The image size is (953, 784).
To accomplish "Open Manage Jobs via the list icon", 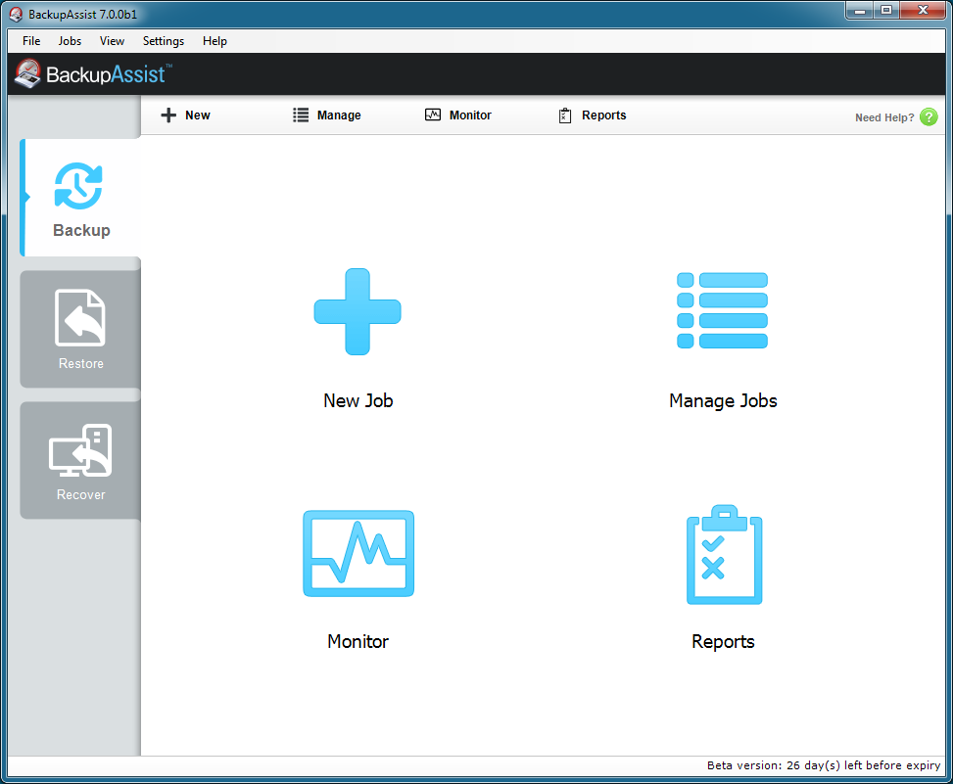I will [x=722, y=310].
